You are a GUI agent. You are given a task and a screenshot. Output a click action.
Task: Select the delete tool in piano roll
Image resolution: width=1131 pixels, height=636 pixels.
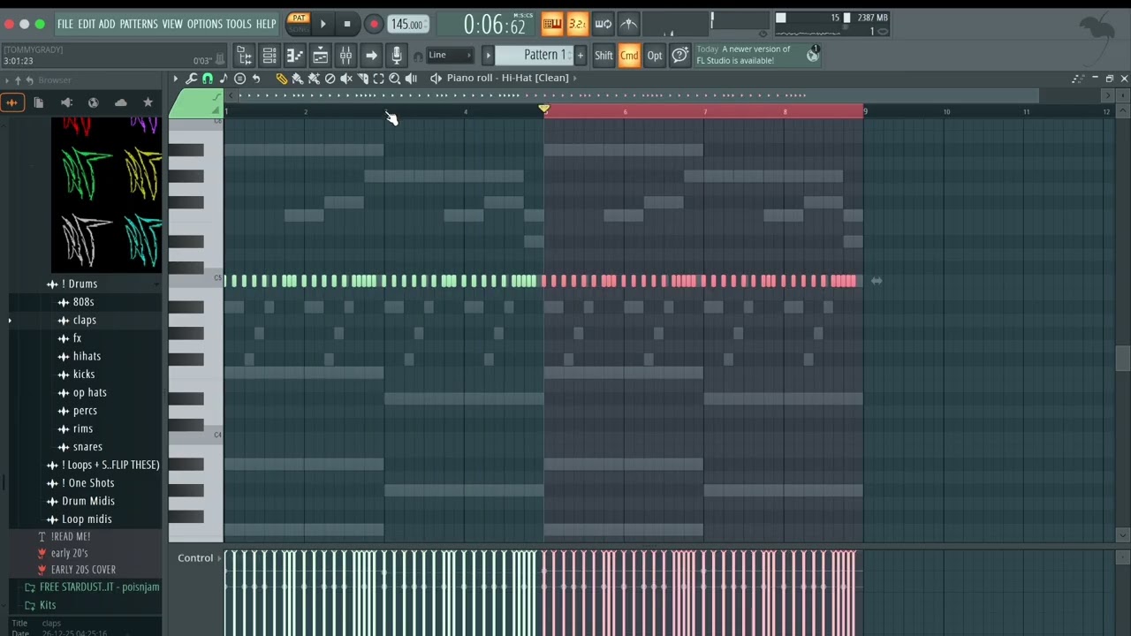point(330,79)
